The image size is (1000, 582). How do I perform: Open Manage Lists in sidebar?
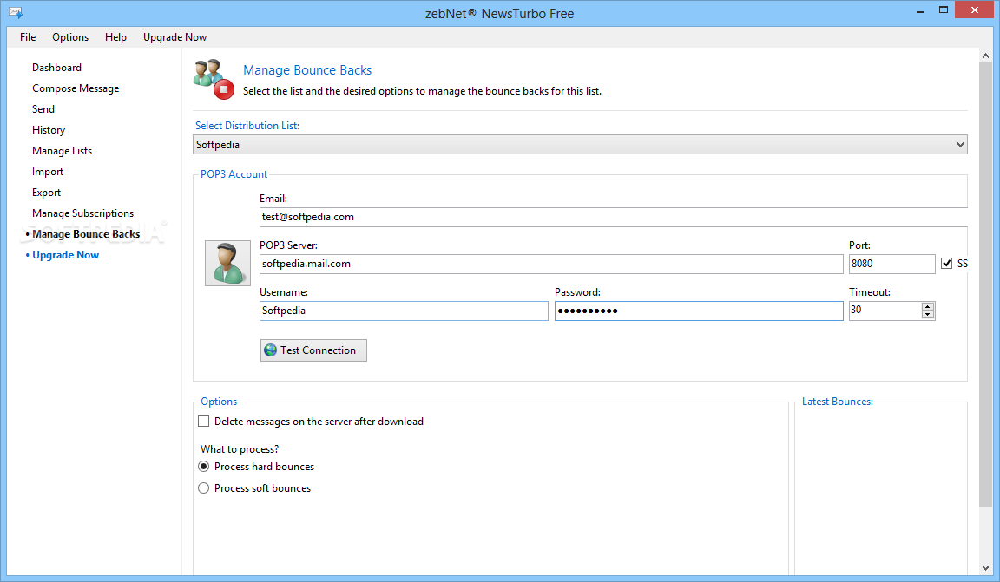coord(62,151)
